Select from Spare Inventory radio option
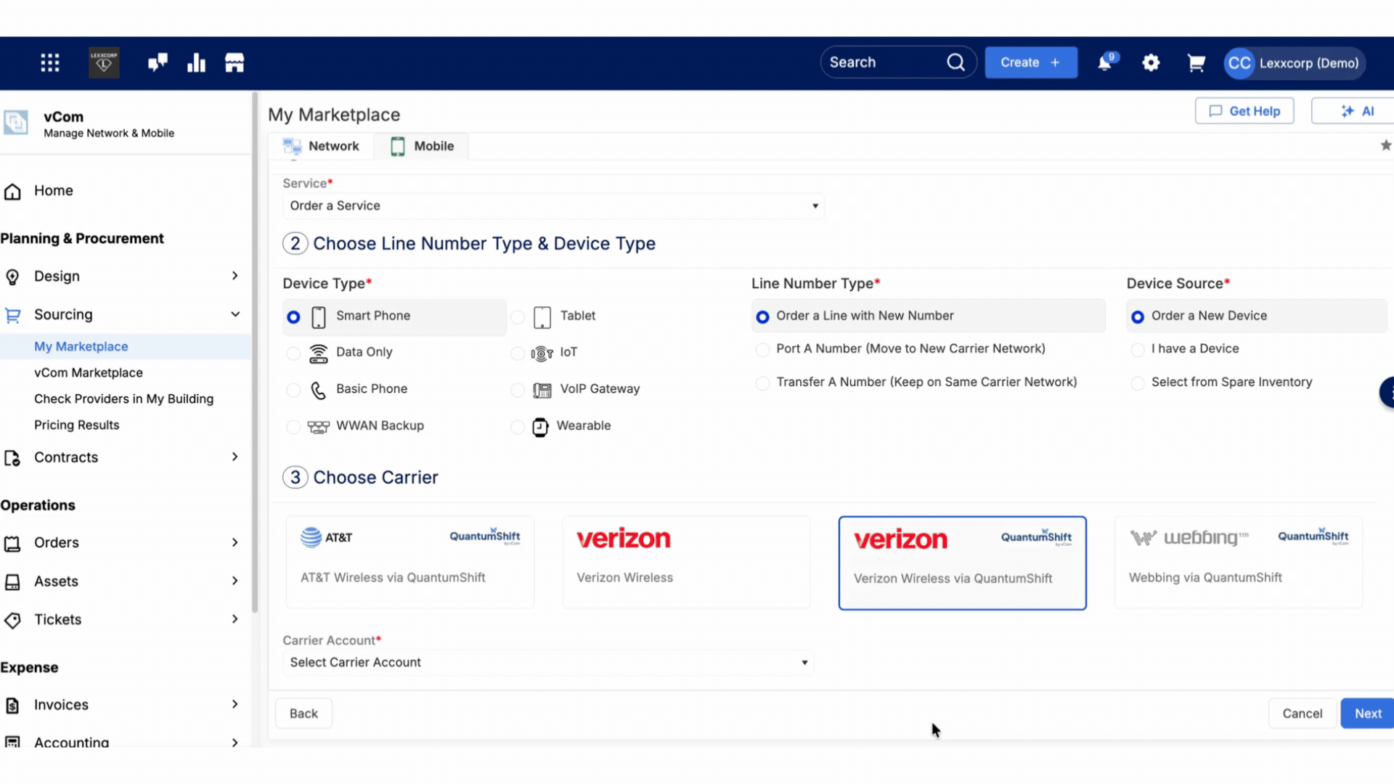Viewport: 1394px width, 784px height. tap(1138, 383)
